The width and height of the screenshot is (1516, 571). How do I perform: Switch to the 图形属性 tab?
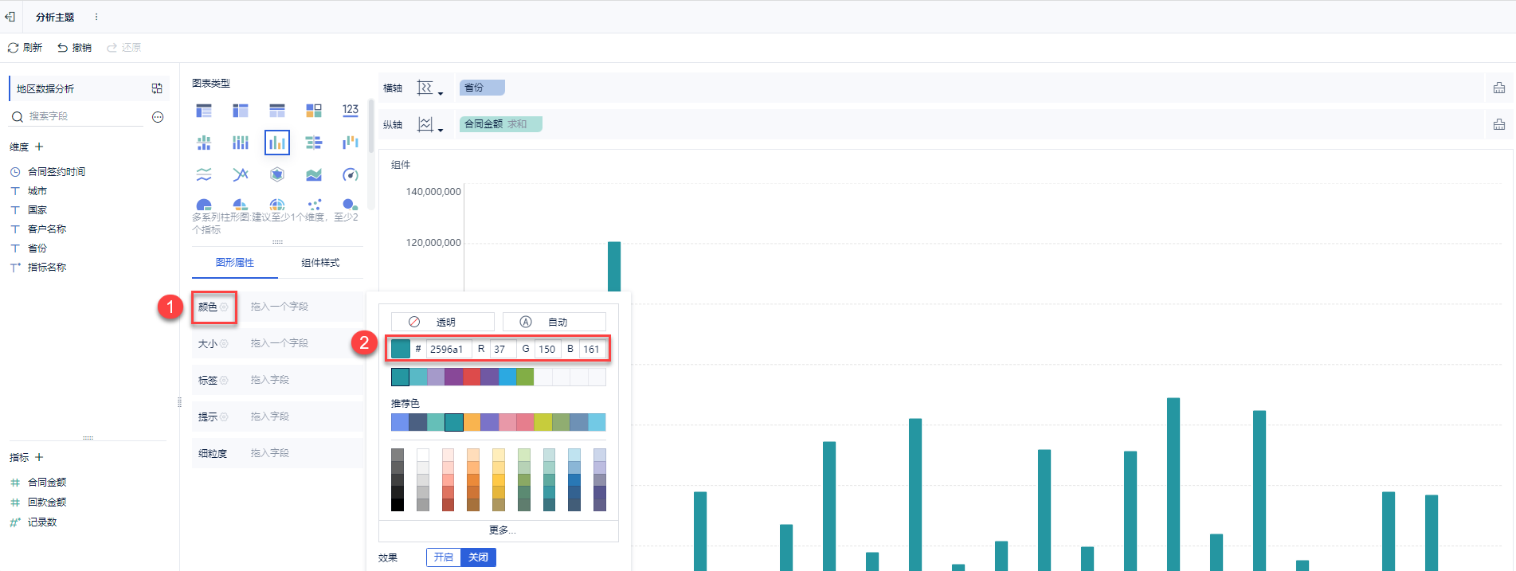(x=235, y=263)
